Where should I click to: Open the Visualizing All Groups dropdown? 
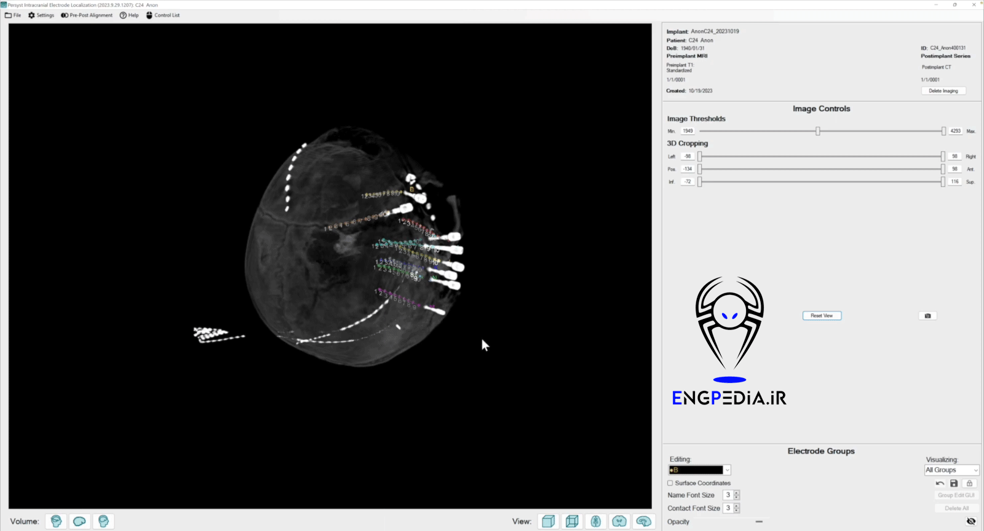pyautogui.click(x=951, y=470)
